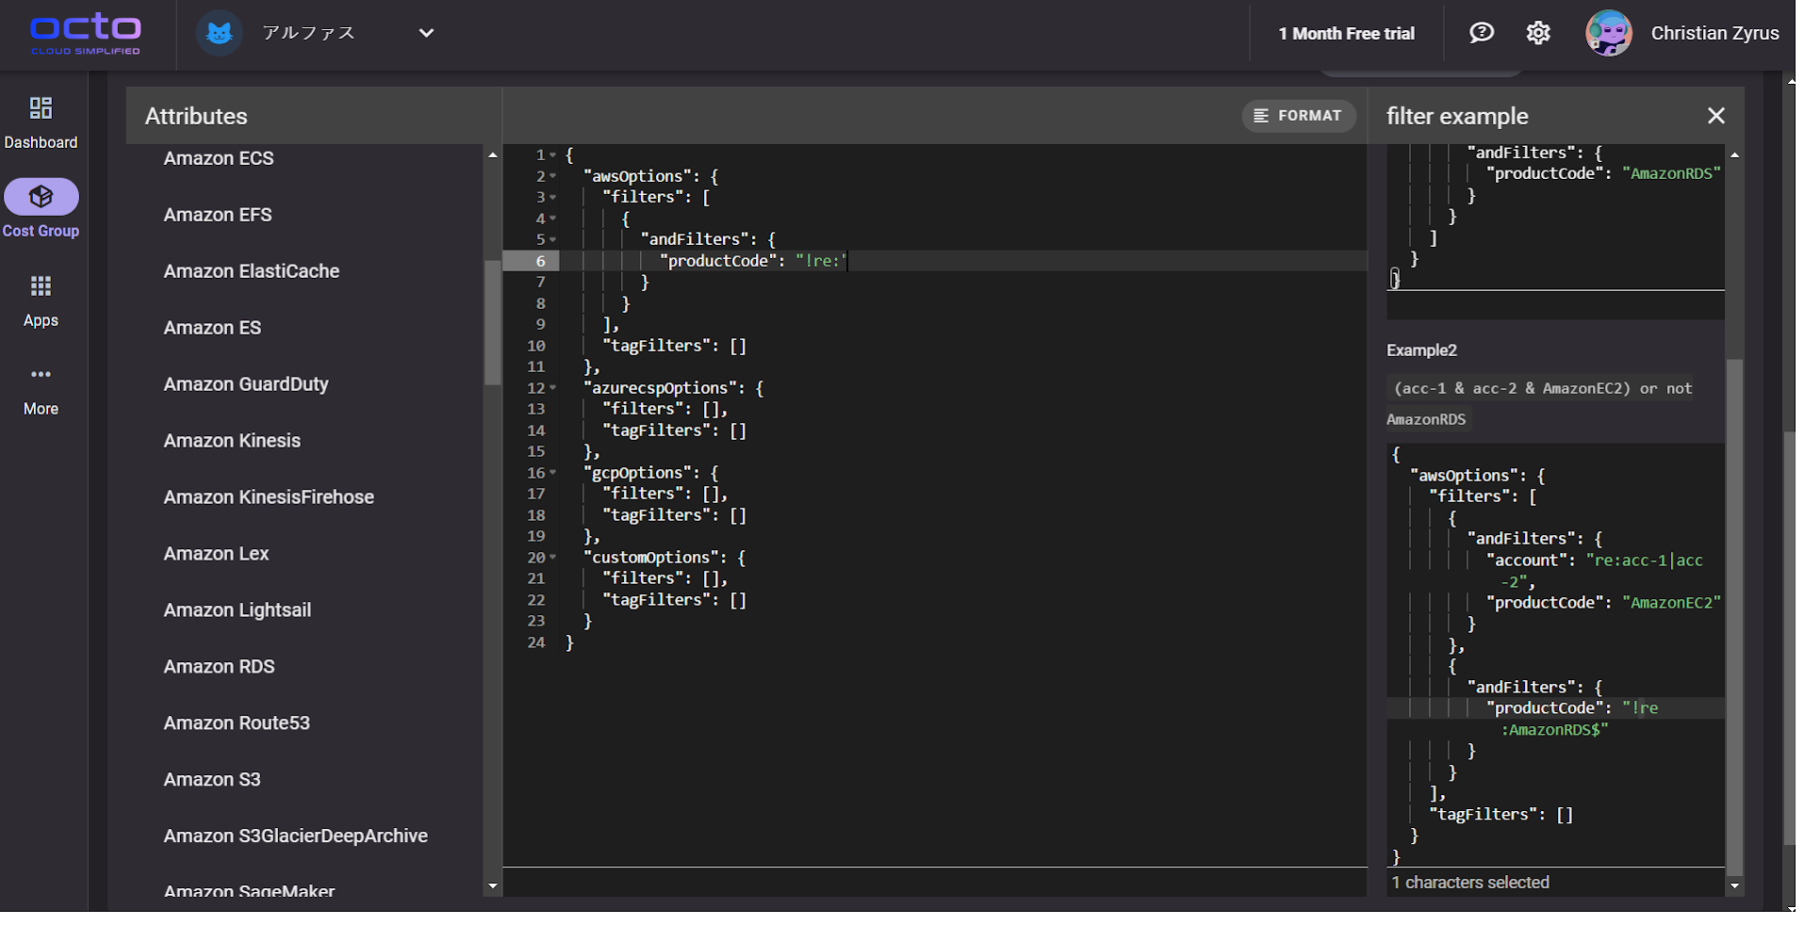Click the FORMAT button
The height and width of the screenshot is (925, 1804).
tap(1298, 116)
